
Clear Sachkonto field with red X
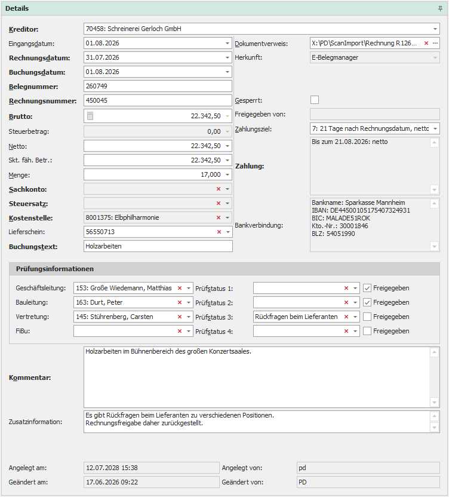[219, 189]
